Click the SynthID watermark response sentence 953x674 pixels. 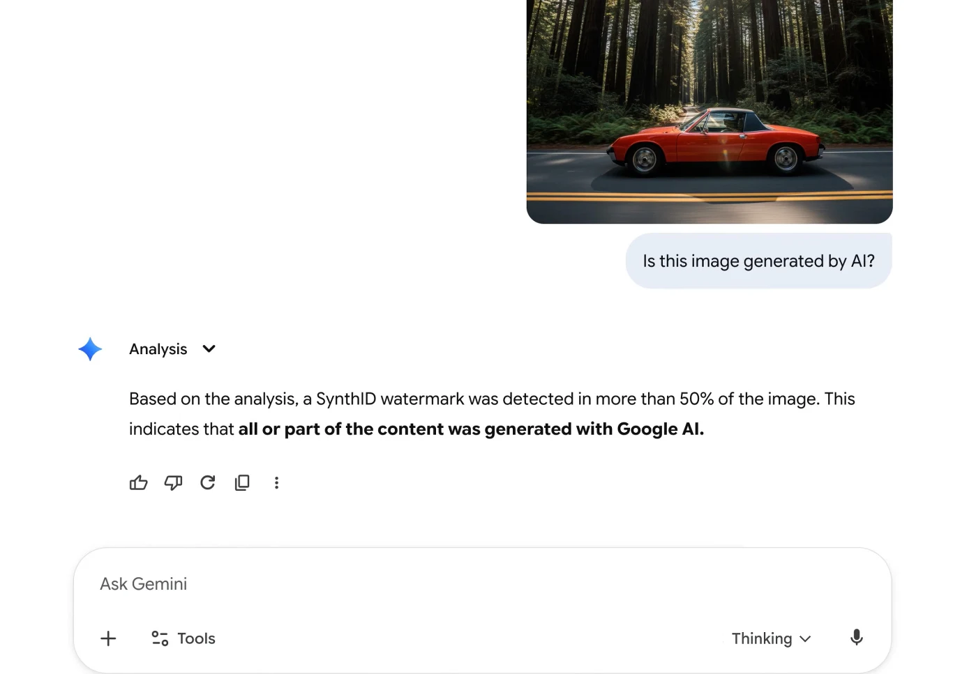488,399
